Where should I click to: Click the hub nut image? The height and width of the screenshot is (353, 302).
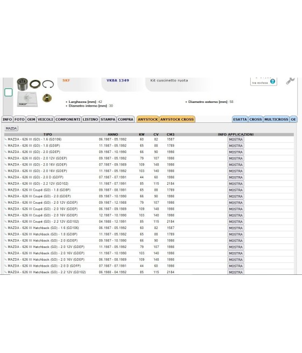47,98
